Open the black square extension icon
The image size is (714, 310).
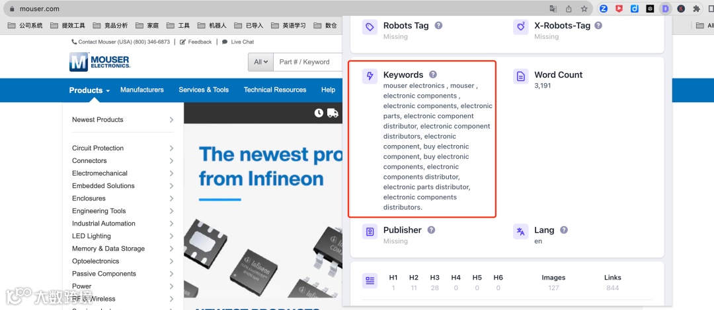tap(651, 9)
